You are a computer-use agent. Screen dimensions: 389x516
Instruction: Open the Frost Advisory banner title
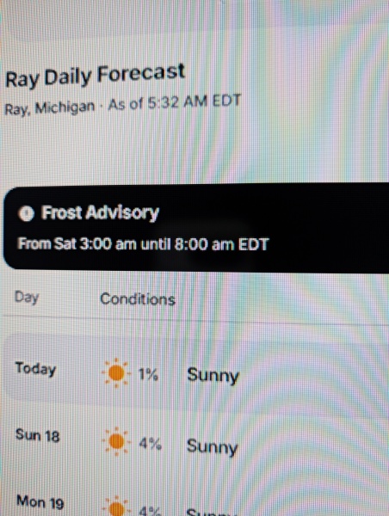(x=100, y=212)
